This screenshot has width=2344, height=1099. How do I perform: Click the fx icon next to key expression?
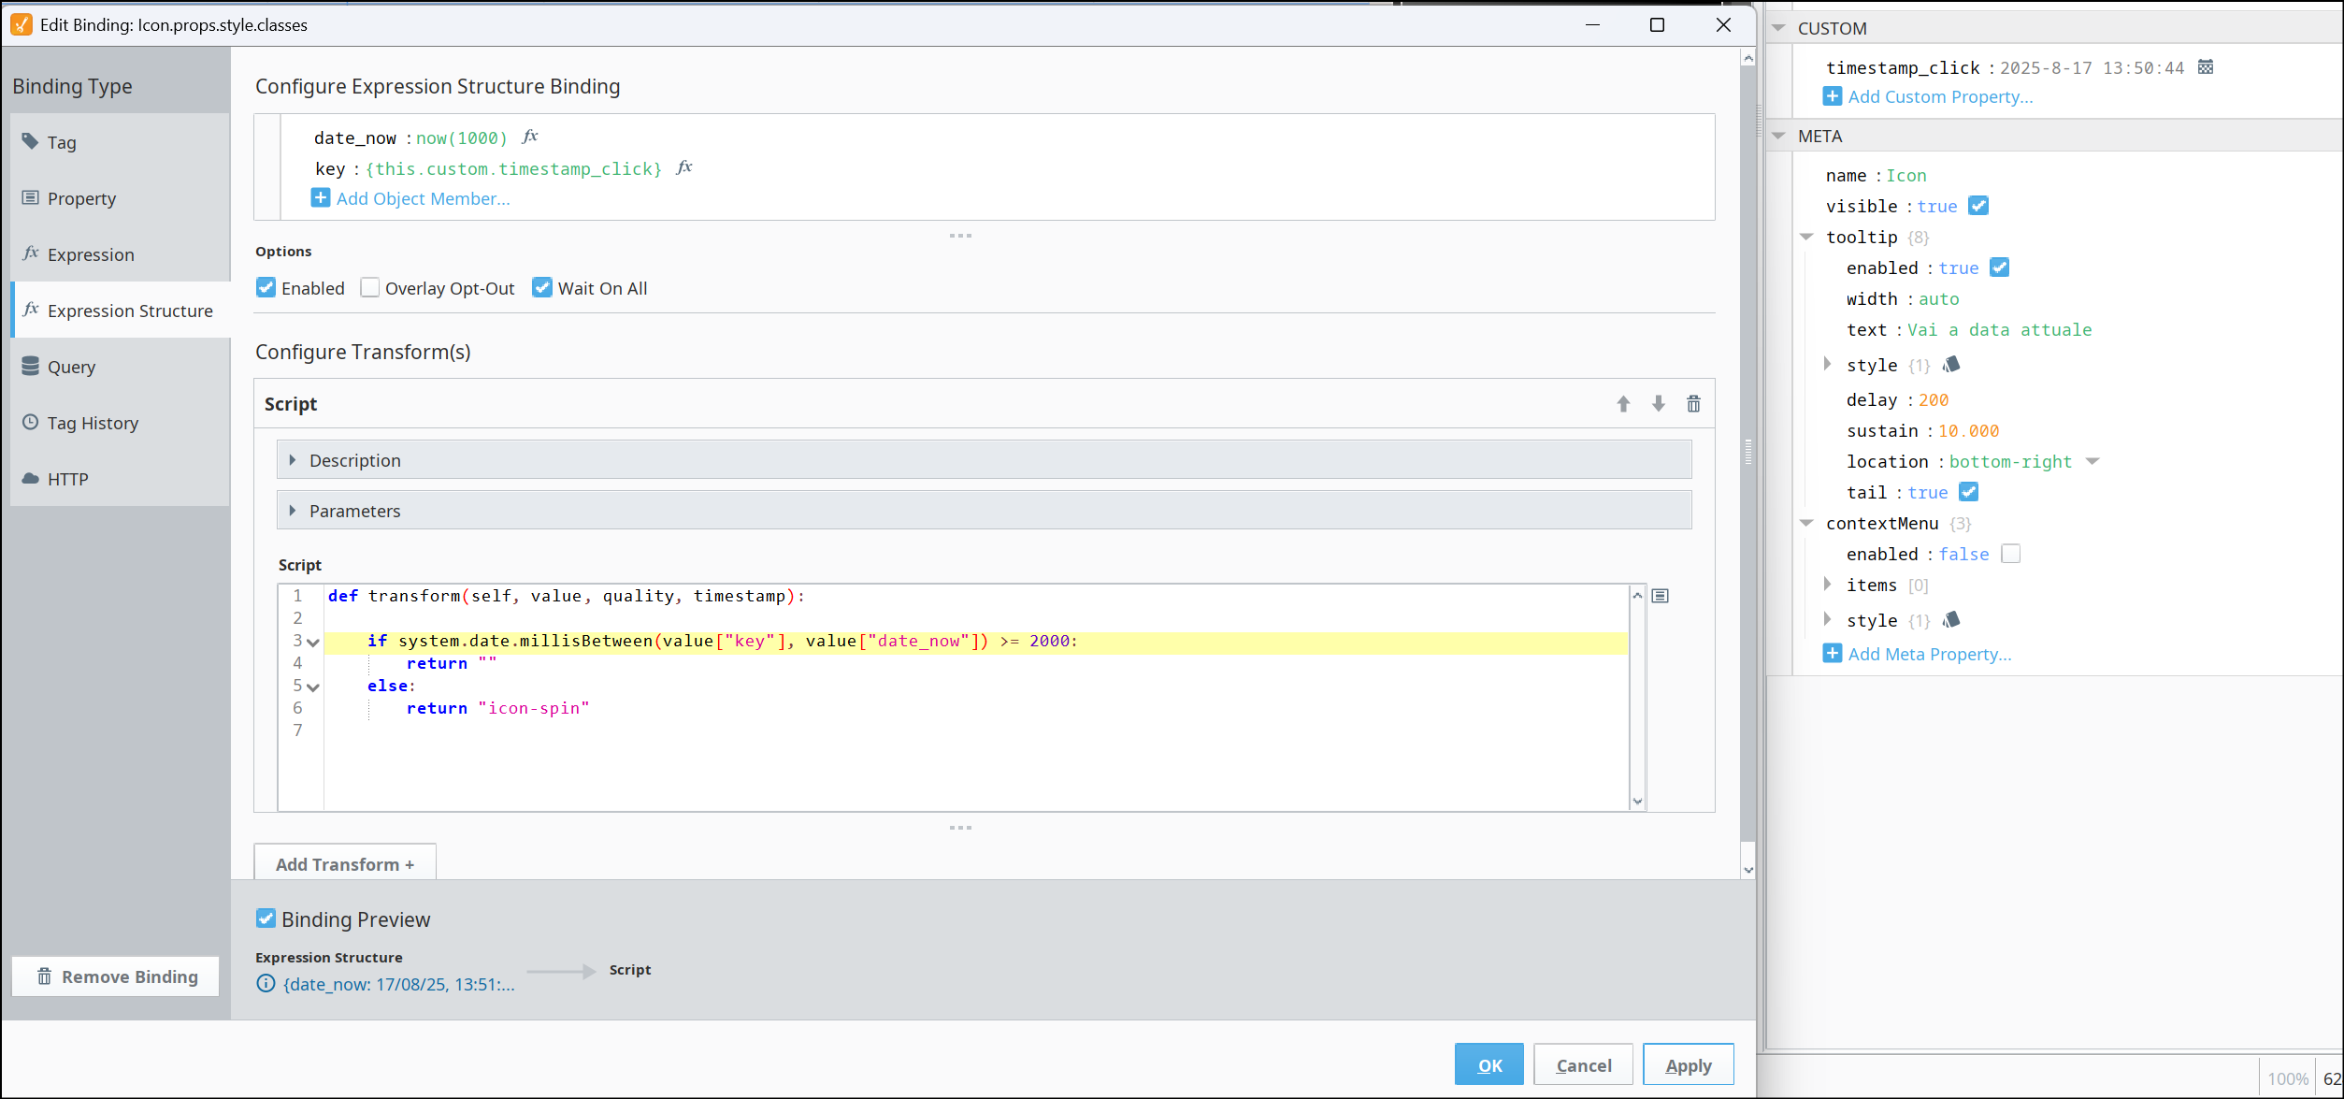click(x=684, y=167)
